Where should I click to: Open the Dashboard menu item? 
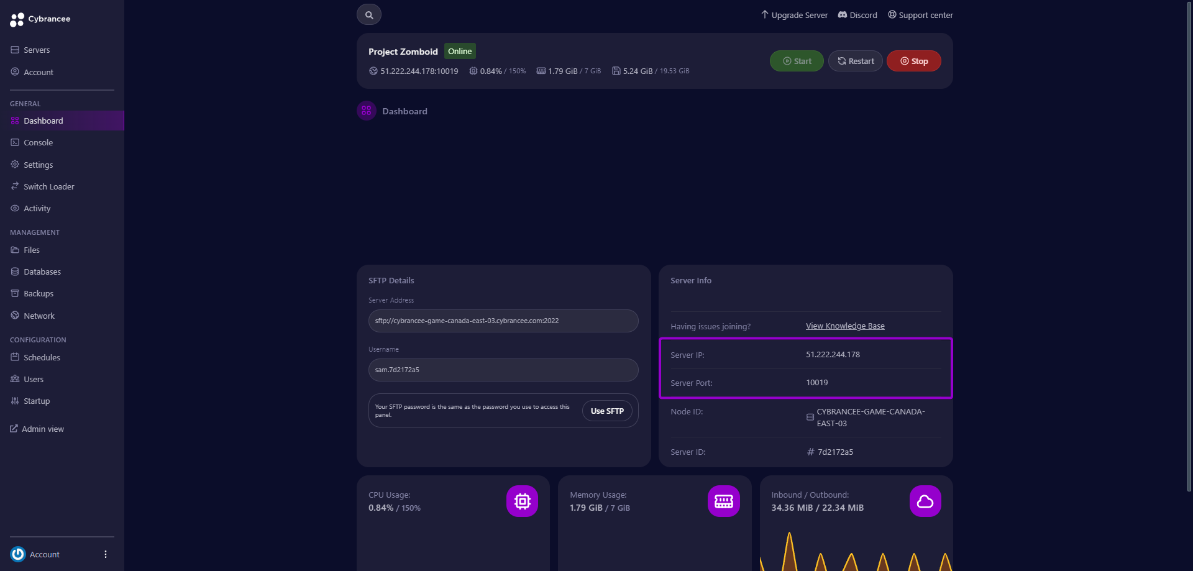43,121
